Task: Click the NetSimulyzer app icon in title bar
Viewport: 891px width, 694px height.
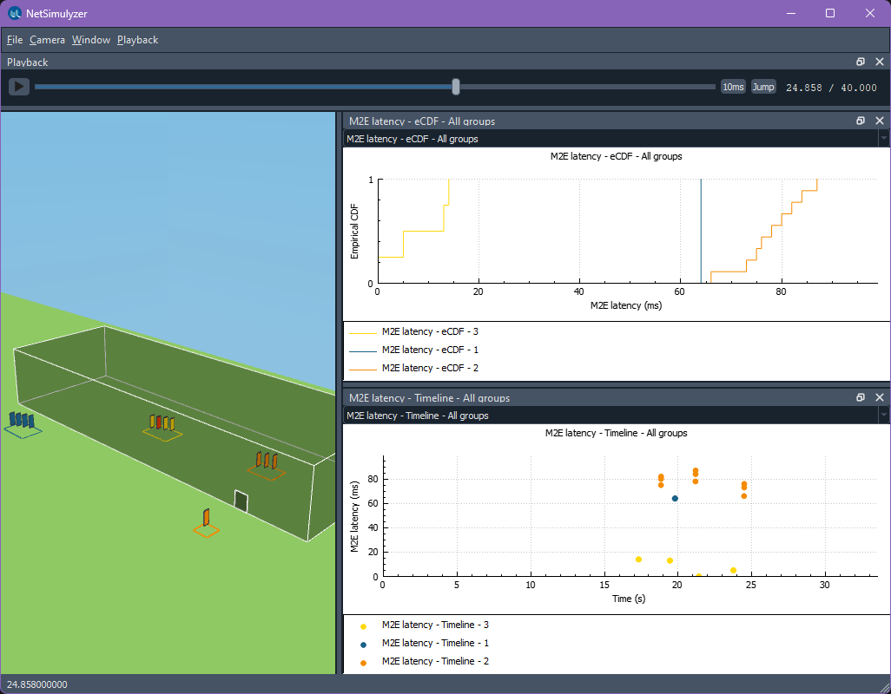Action: coord(15,14)
